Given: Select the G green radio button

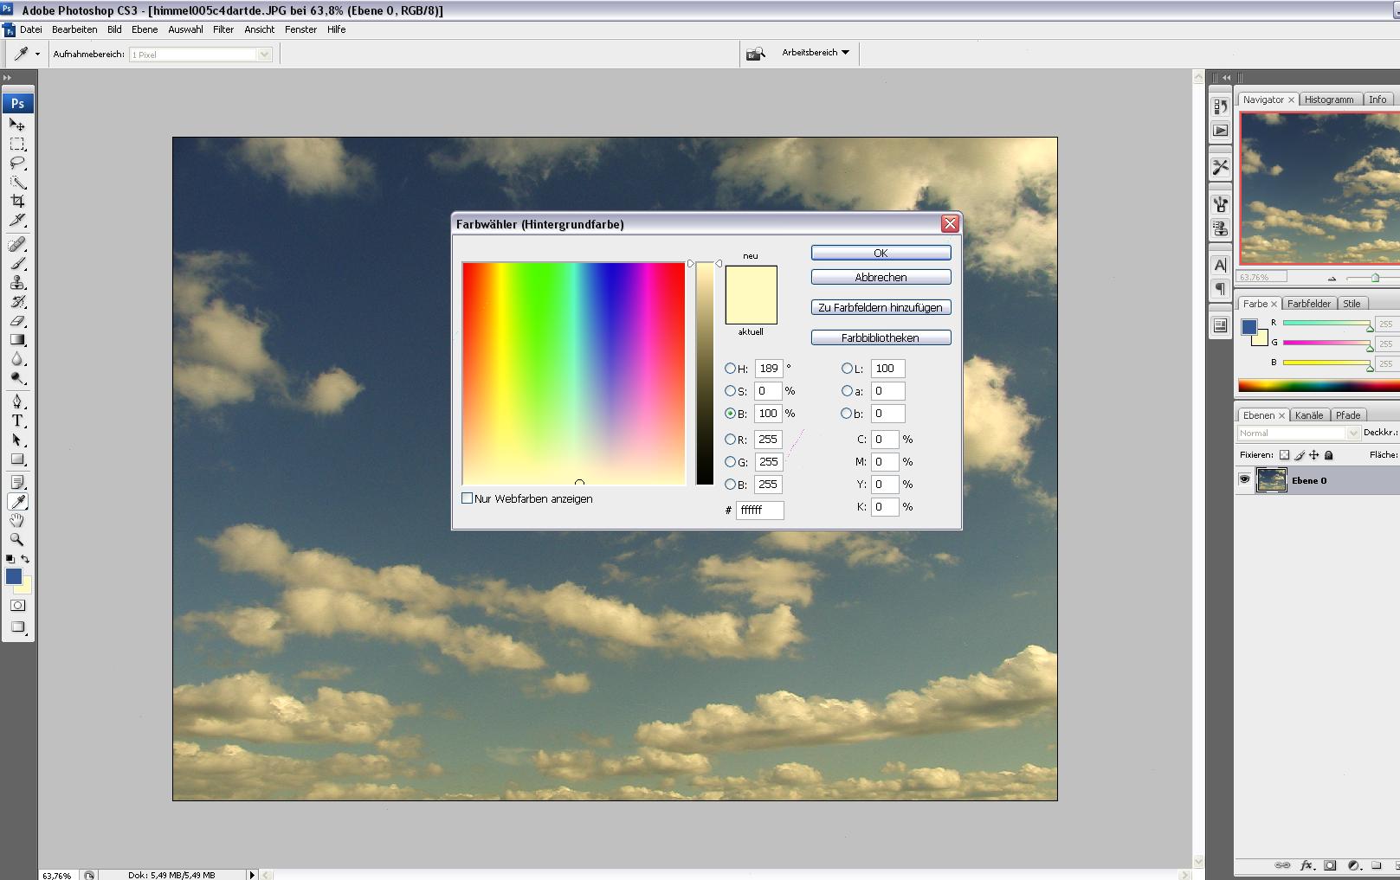Looking at the screenshot, I should [730, 462].
